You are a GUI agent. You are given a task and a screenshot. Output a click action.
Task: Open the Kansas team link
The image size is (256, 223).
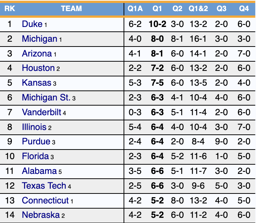click(x=36, y=83)
